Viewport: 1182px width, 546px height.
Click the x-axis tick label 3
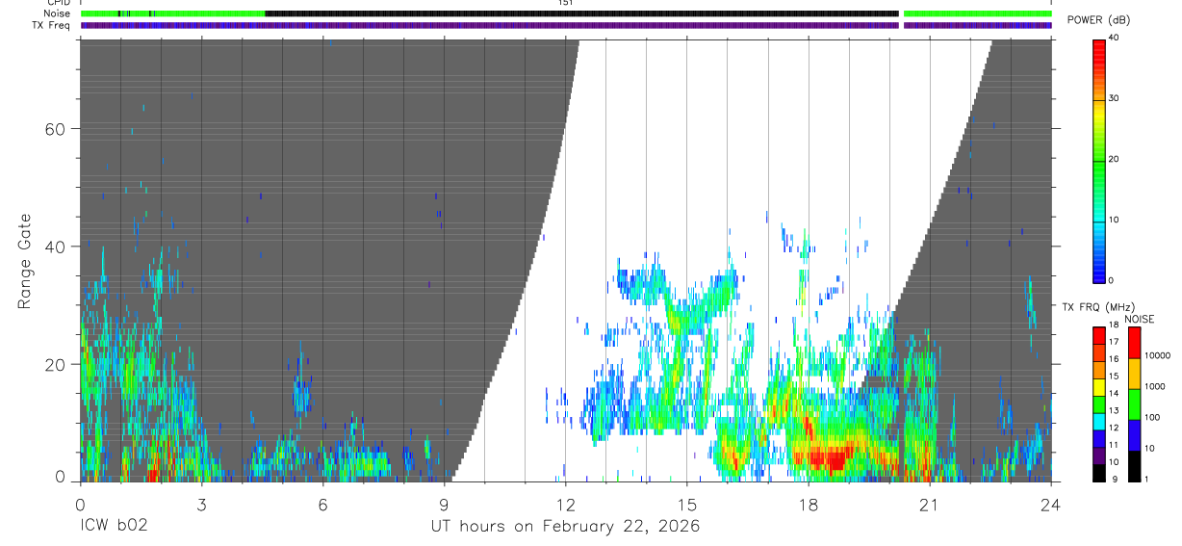pos(201,504)
